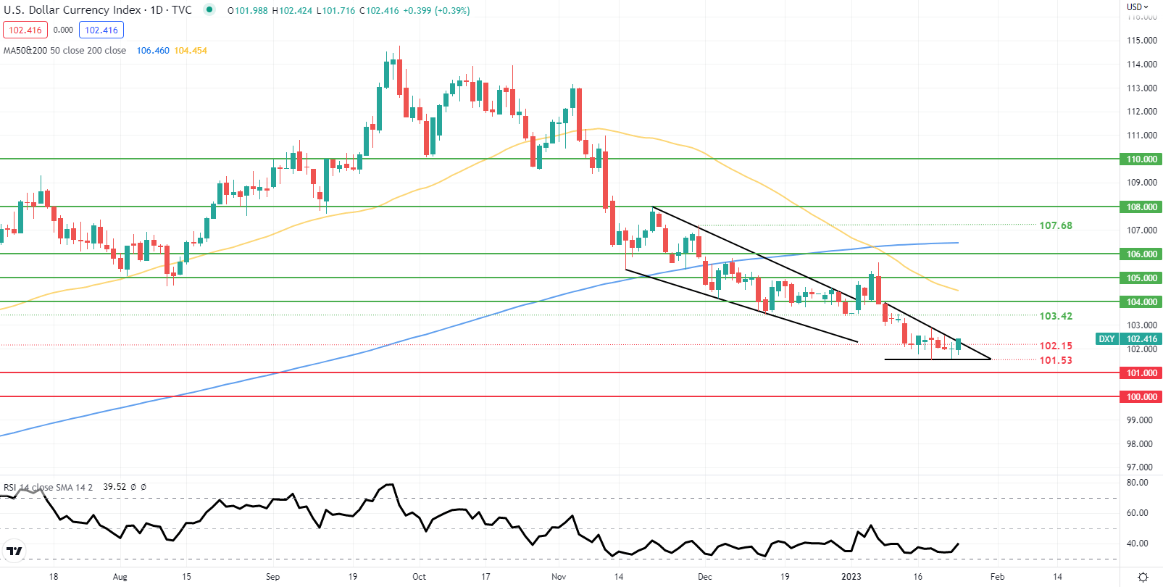Click the RSI 14 close indicator legend
The image size is (1163, 587).
(48, 487)
